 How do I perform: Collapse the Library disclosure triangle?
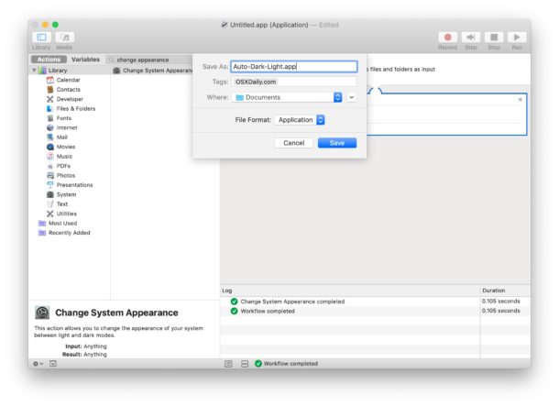[x=34, y=71]
